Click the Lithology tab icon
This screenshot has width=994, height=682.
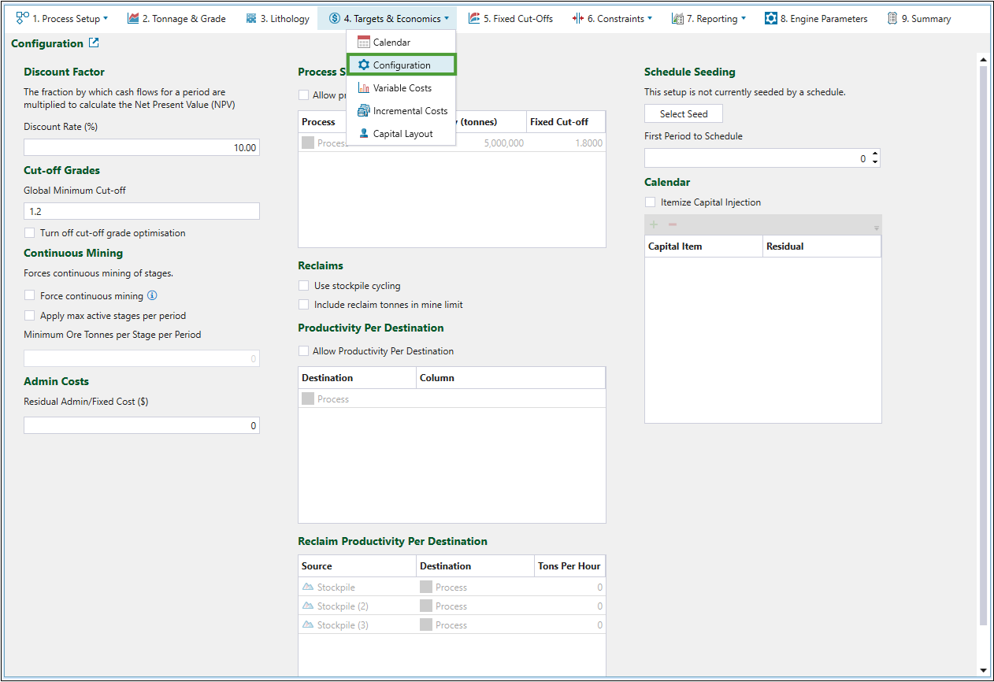coord(251,18)
